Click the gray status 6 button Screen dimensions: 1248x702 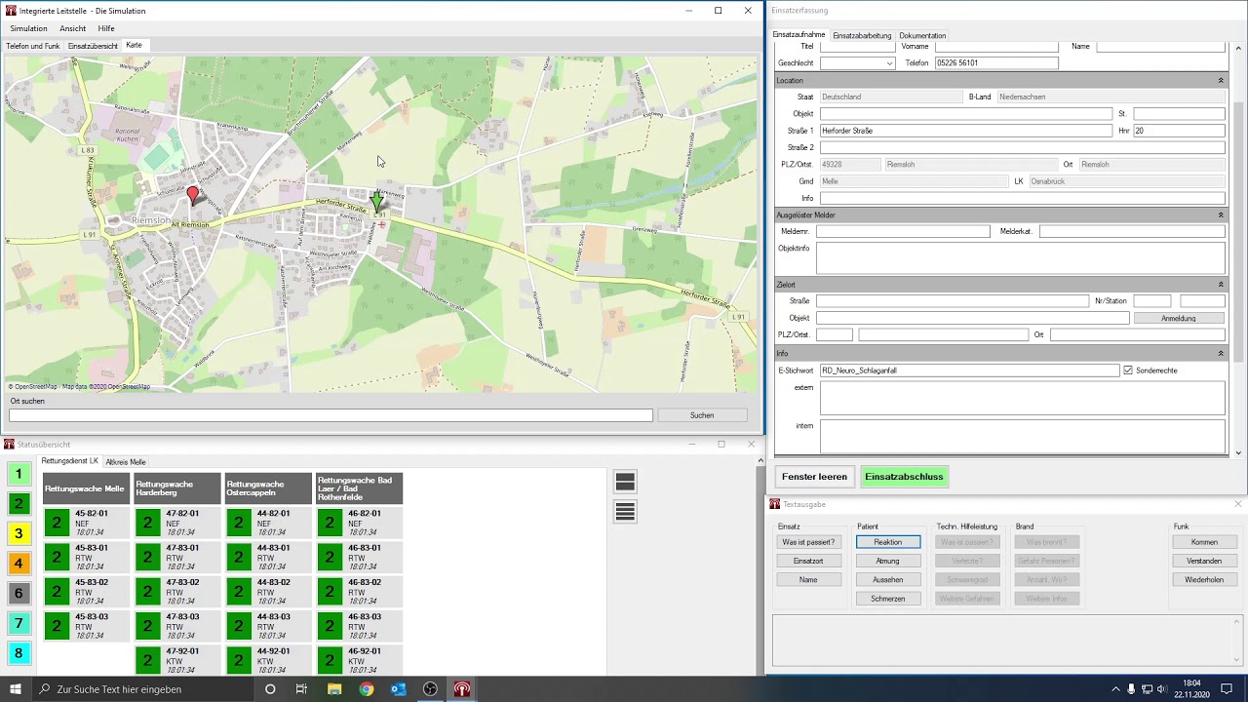point(18,593)
